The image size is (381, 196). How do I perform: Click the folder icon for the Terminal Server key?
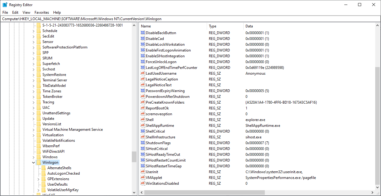coord(38,80)
